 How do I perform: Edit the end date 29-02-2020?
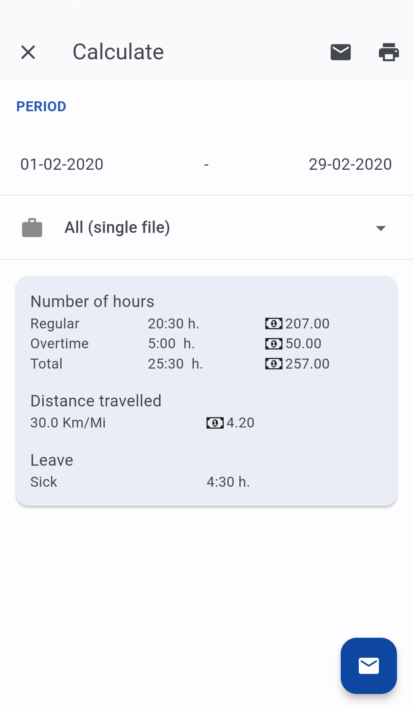[350, 164]
